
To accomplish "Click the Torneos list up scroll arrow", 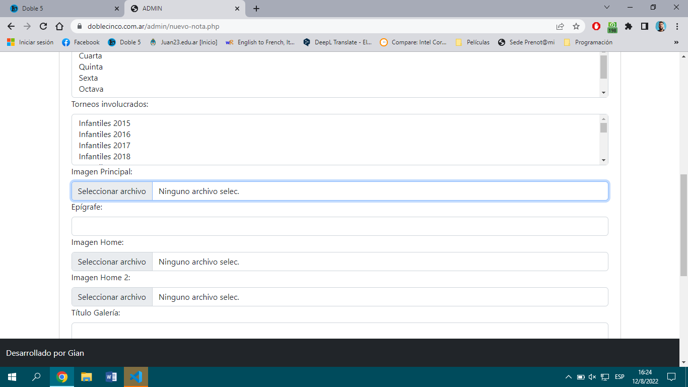I will [603, 119].
